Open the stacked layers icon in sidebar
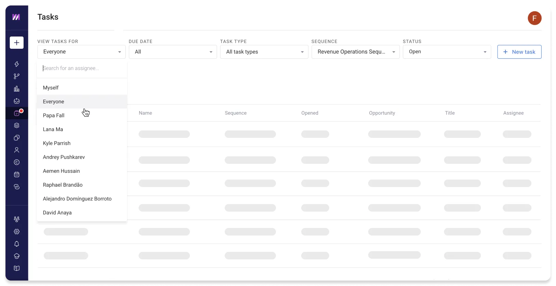Image resolution: width=556 pixels, height=286 pixels. coord(16,126)
